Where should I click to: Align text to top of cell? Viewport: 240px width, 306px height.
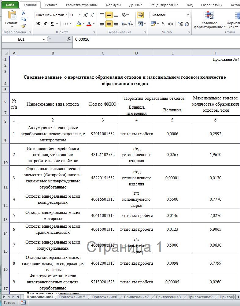pos(102,15)
